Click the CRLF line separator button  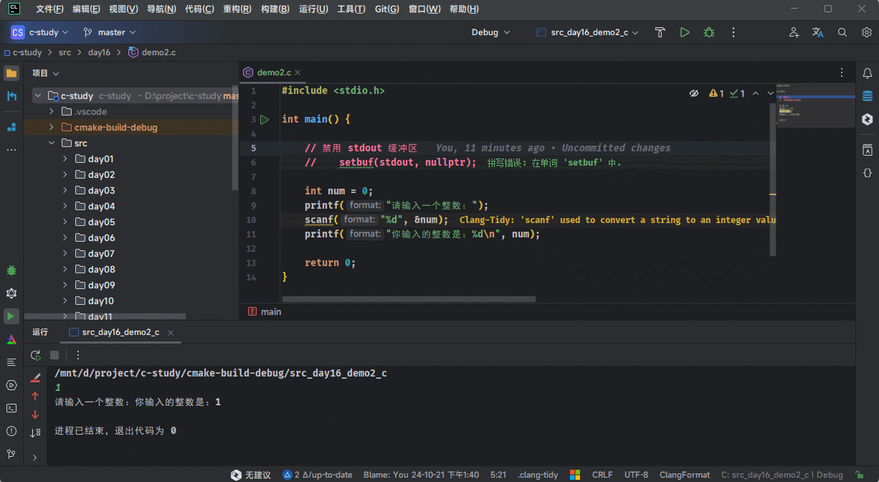(602, 475)
